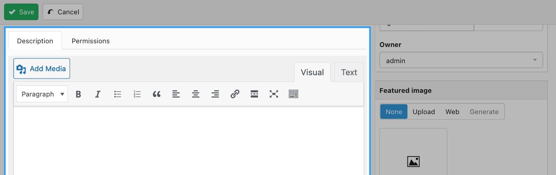Apply italic formatting
This screenshot has height=175, width=556.
pos(98,94)
